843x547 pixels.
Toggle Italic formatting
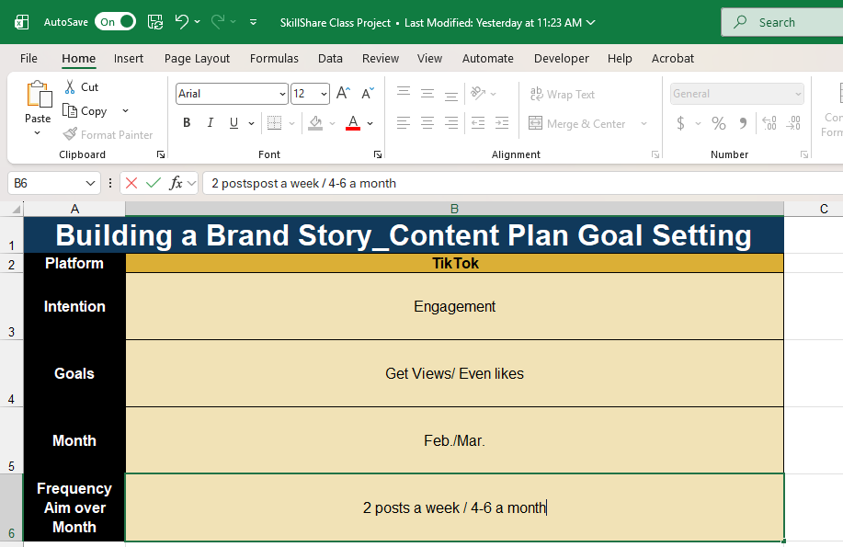211,123
